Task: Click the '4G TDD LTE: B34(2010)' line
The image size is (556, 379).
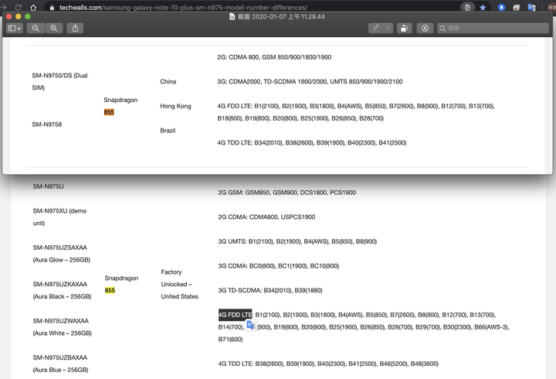Action: [x=312, y=142]
